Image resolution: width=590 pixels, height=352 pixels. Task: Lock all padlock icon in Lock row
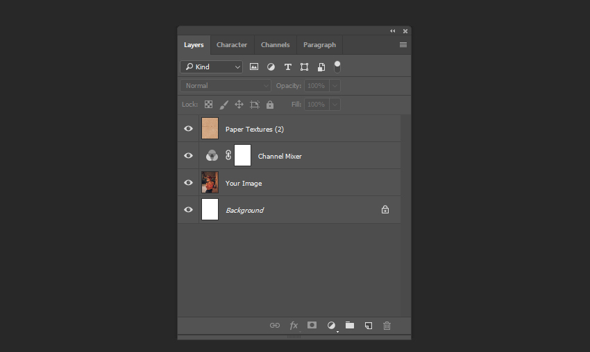pos(270,105)
